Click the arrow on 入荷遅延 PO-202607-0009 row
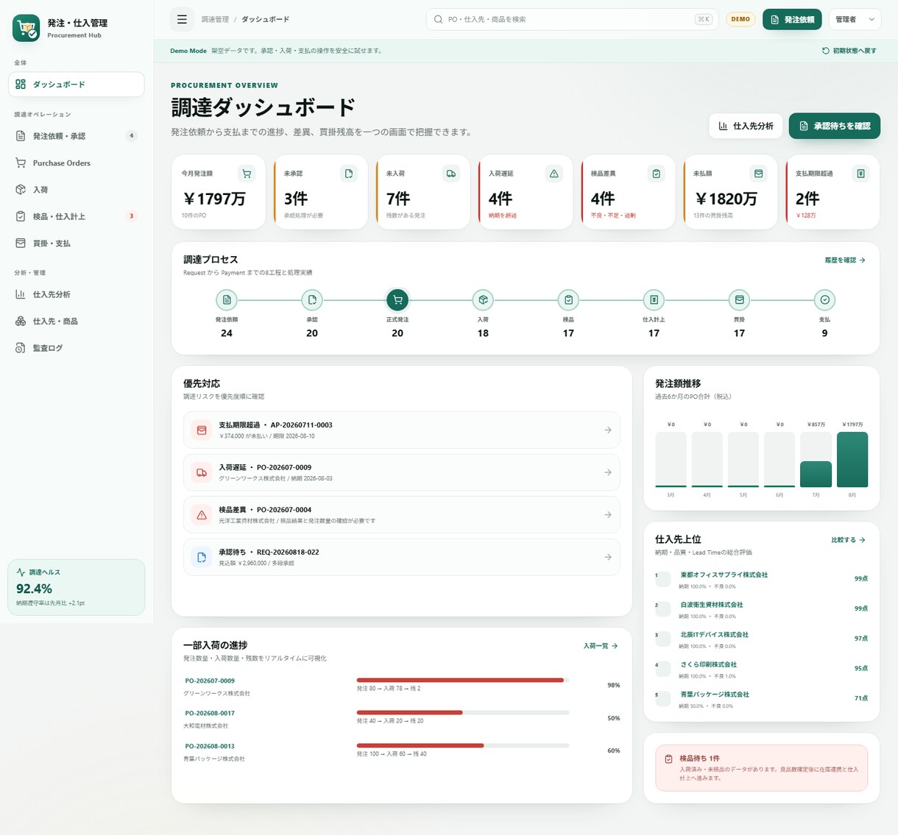 coord(608,472)
